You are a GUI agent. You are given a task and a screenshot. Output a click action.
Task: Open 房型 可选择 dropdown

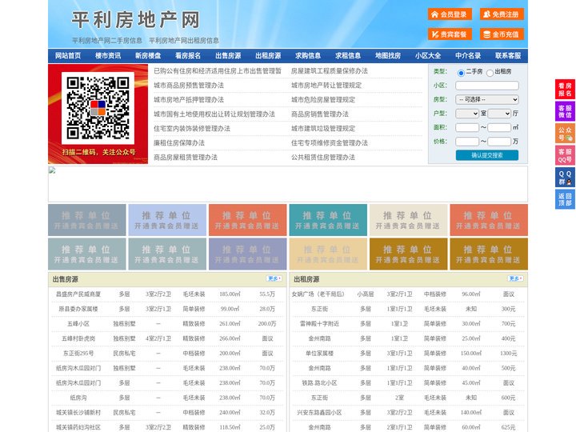[487, 99]
